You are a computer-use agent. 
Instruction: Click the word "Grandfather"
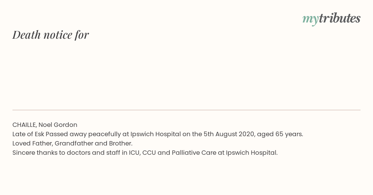click(74, 143)
